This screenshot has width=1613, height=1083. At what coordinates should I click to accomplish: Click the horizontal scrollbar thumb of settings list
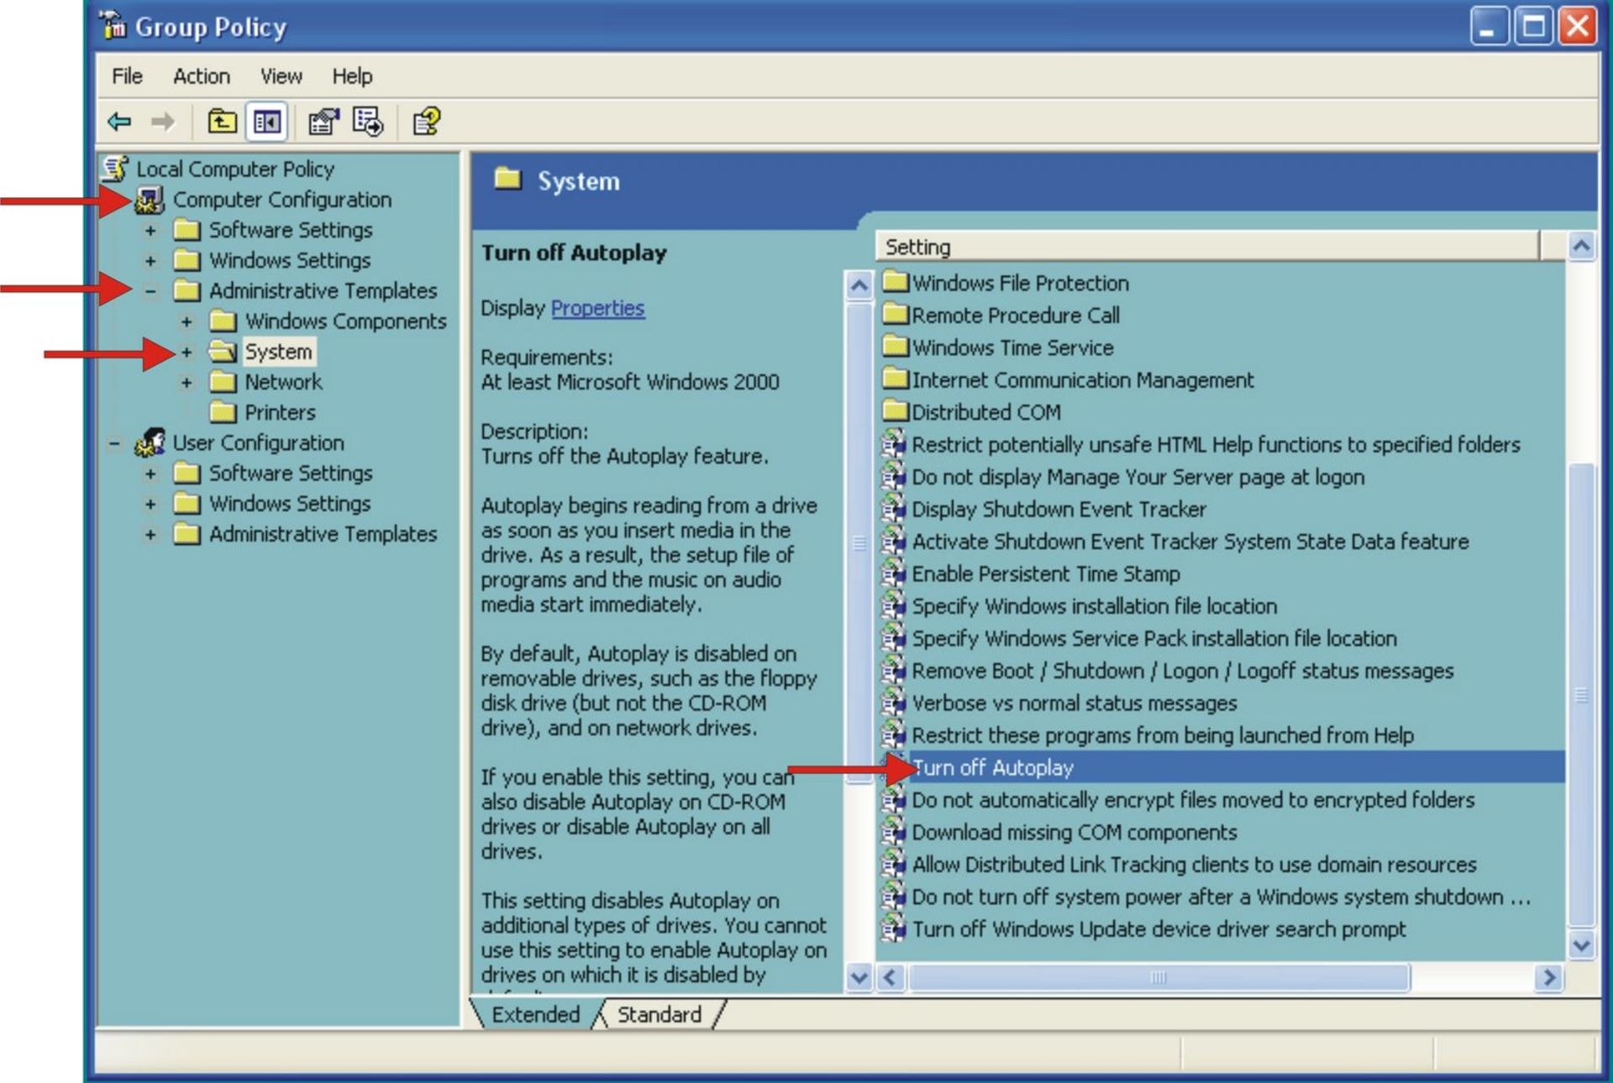pos(1159,977)
